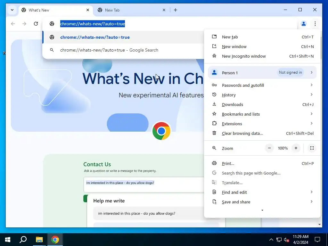The width and height of the screenshot is (328, 246).
Task: Open a New Incognito window
Action: (262, 56)
